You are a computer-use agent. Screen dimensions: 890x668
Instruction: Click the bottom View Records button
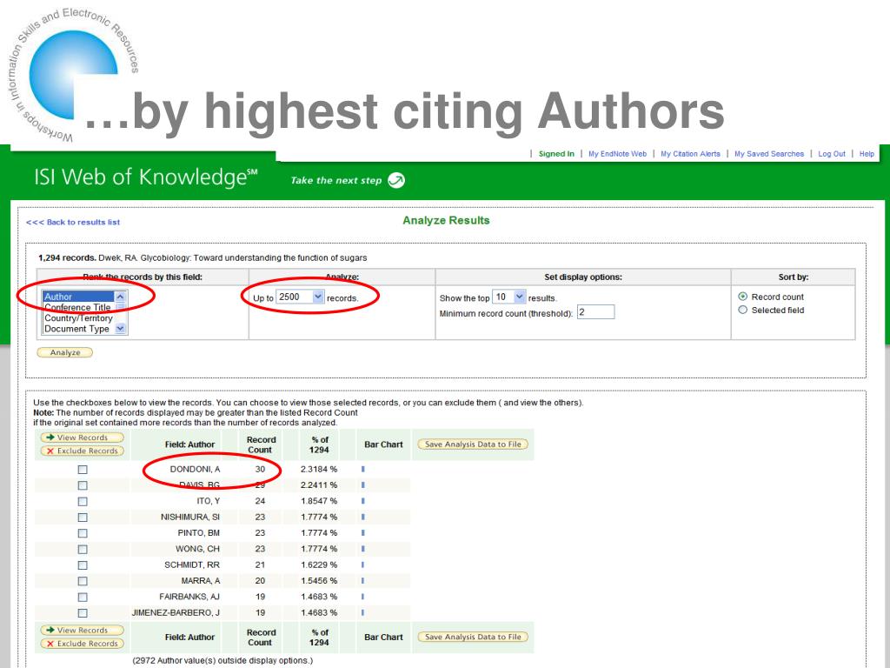tap(83, 630)
